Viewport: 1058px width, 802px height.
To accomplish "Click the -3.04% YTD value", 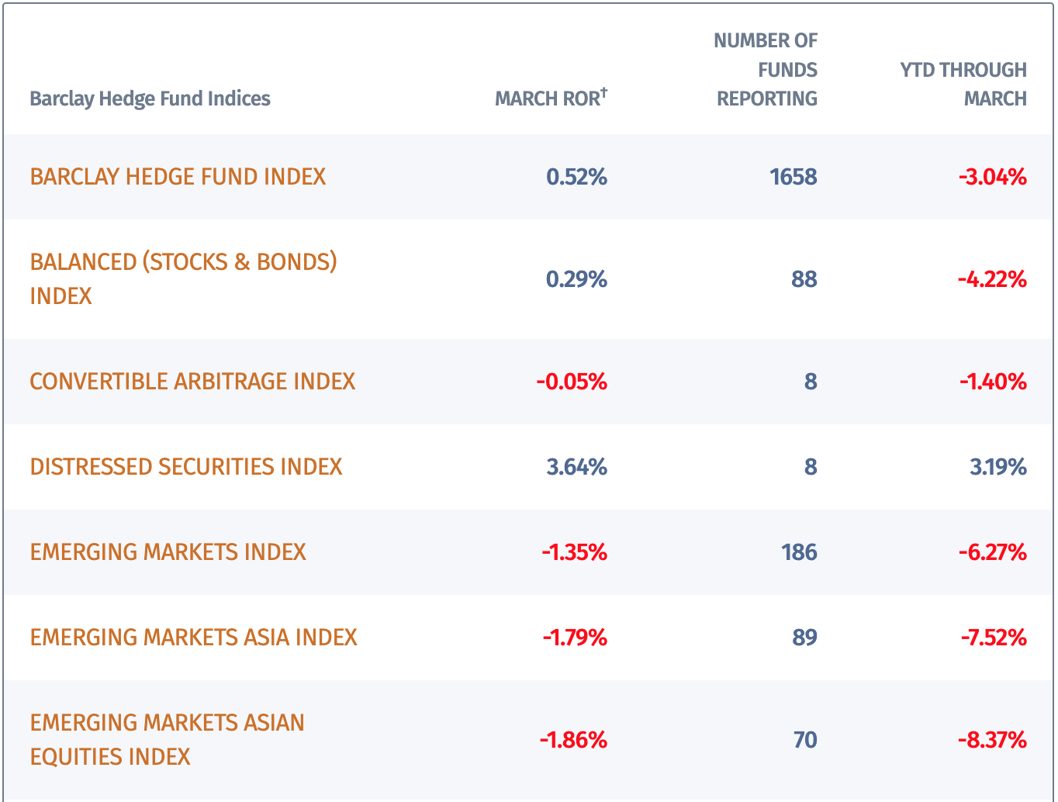I will (x=992, y=177).
